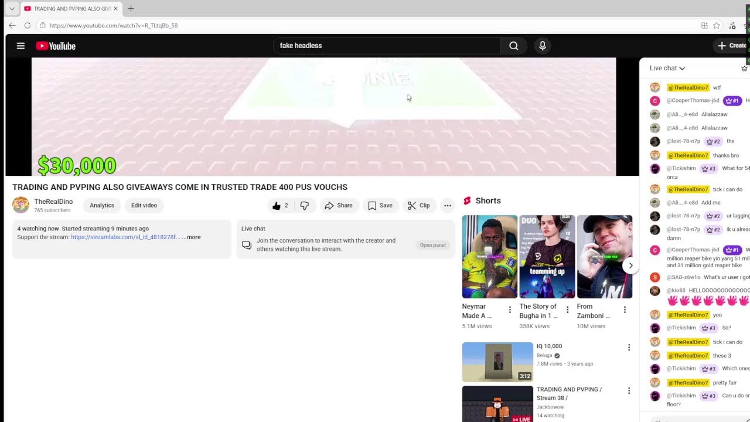The height and width of the screenshot is (422, 750).
Task: Dislike the live stream
Action: point(305,206)
